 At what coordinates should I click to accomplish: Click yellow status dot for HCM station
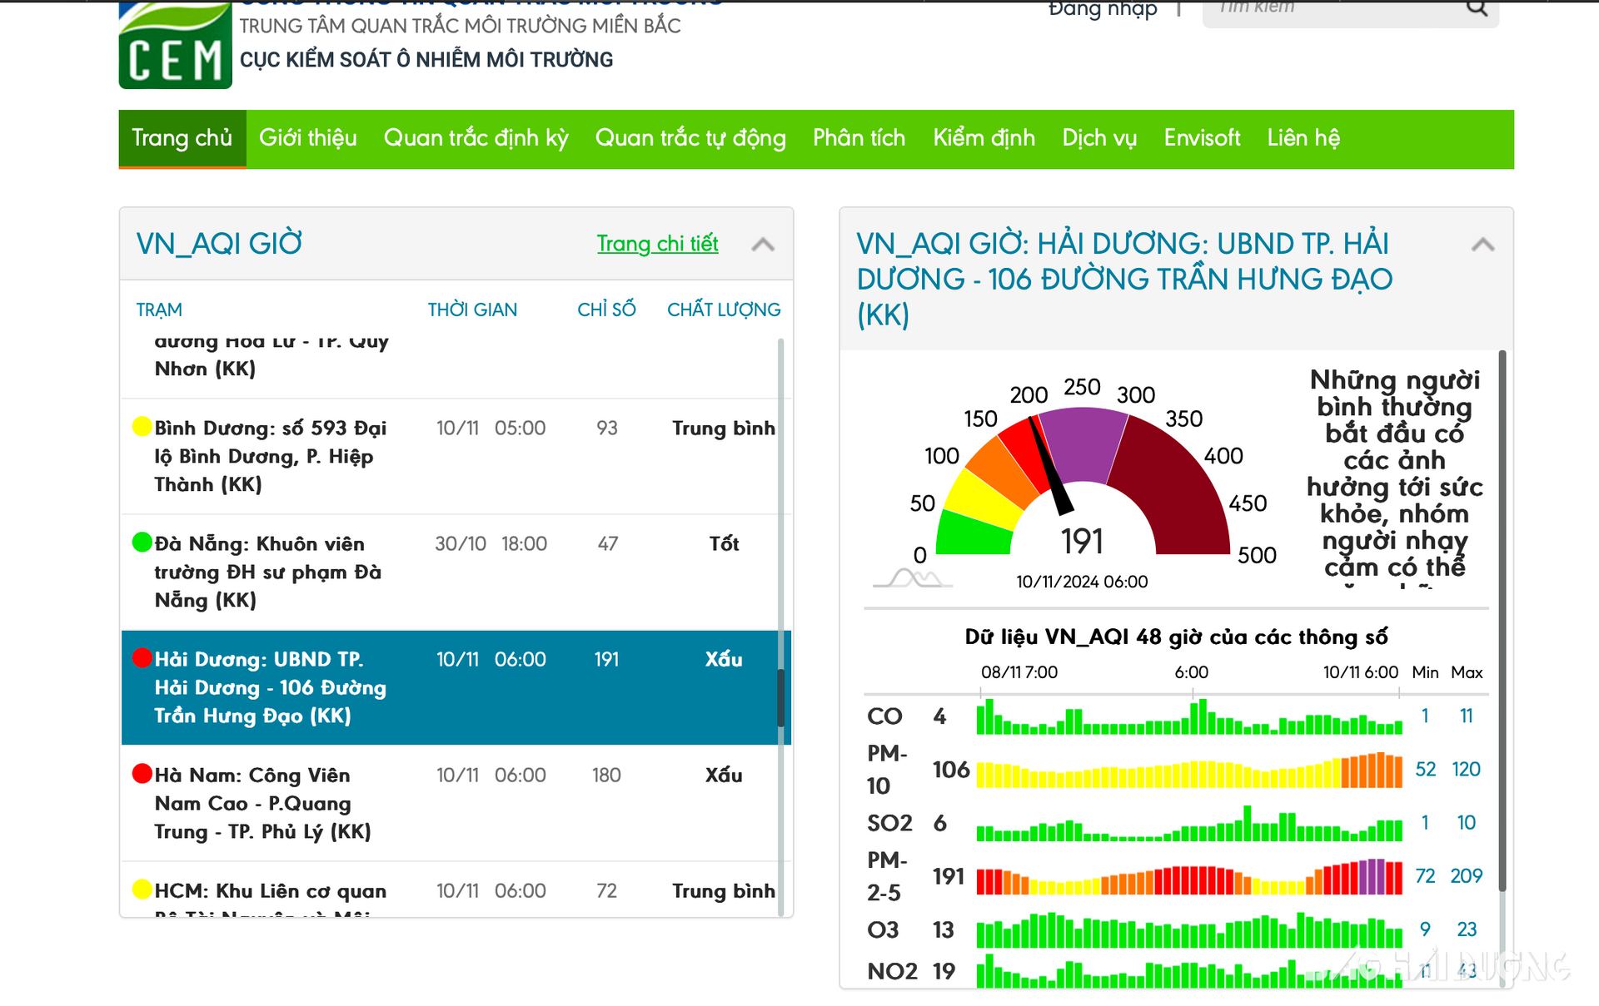tap(142, 890)
